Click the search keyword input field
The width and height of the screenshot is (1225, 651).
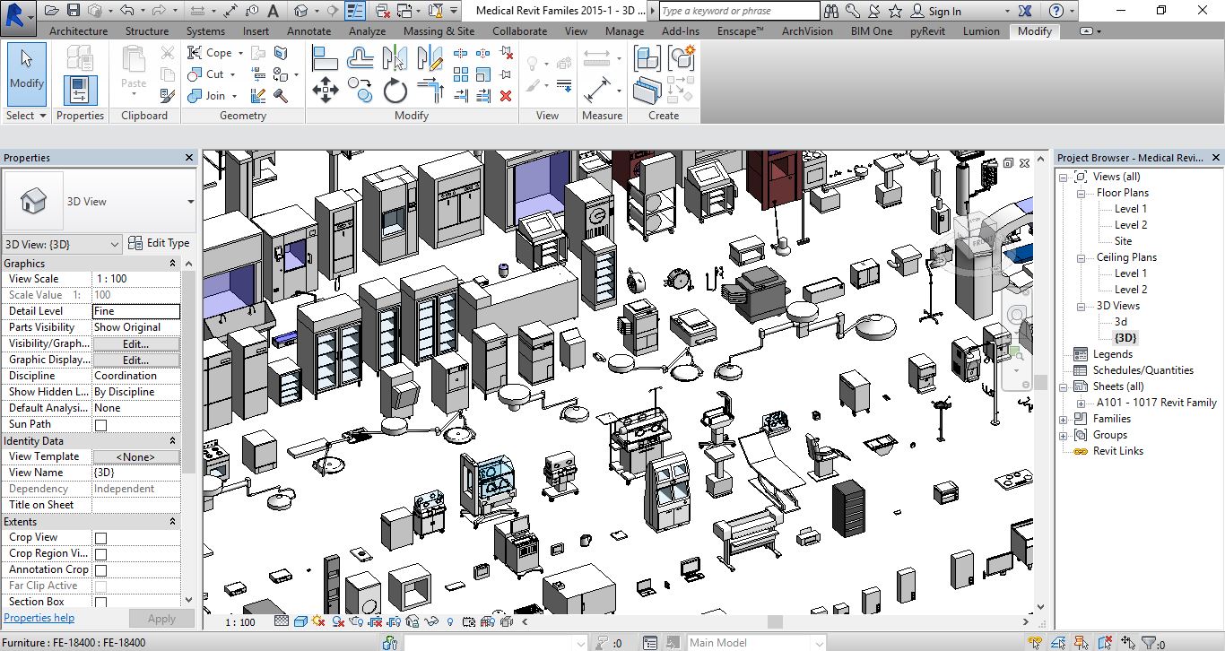click(x=739, y=11)
